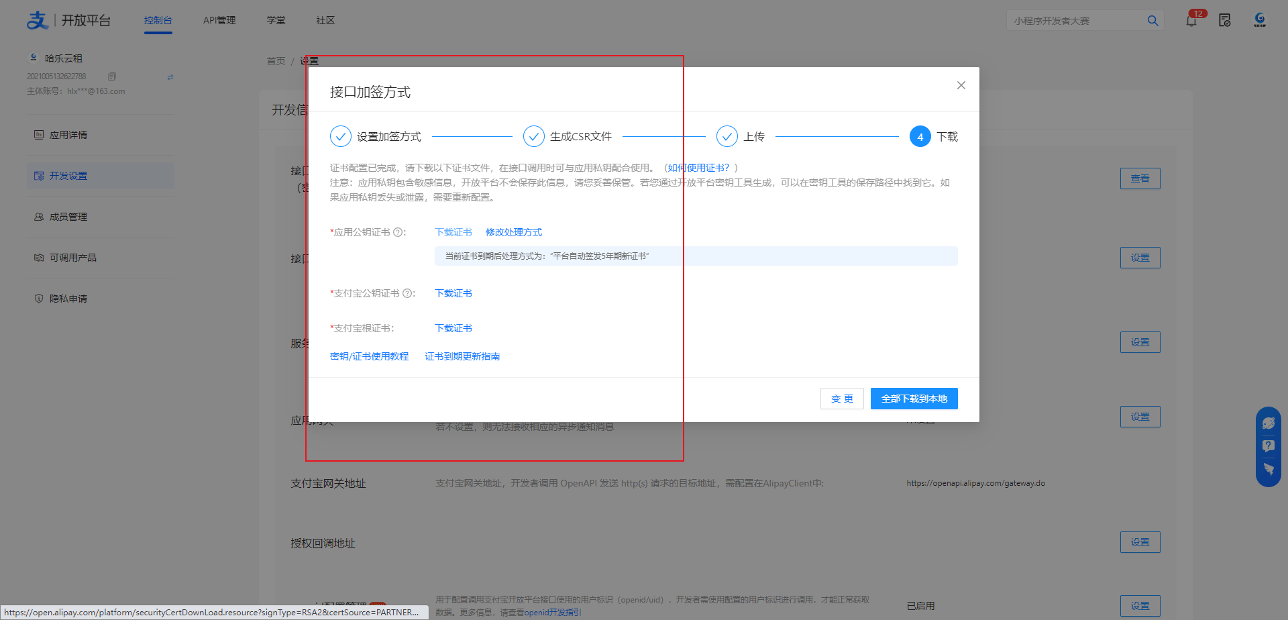Open the 证书到期更新指南 link
1288x620 pixels.
click(462, 356)
